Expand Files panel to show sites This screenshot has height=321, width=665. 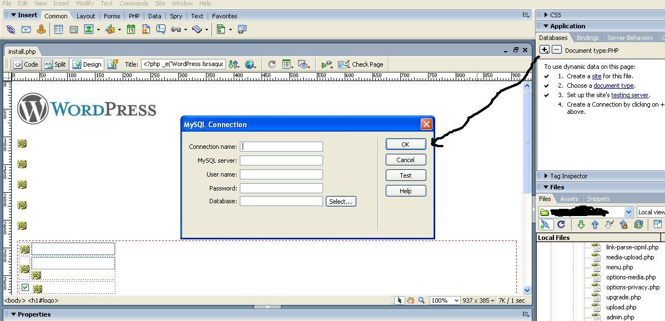pos(658,224)
